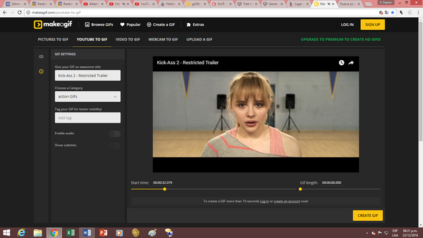Click Upgrade to Premium HD GIFs link
423x238 pixels.
341,40
